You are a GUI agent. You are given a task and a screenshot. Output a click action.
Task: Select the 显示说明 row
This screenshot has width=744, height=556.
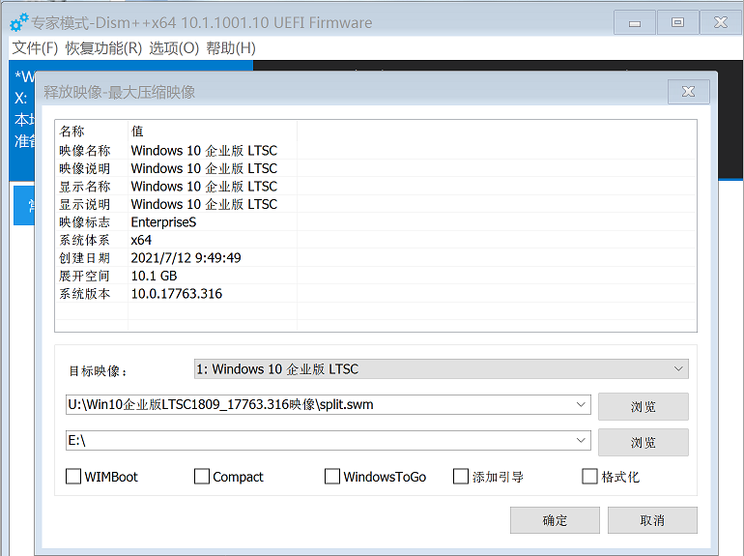click(376, 204)
